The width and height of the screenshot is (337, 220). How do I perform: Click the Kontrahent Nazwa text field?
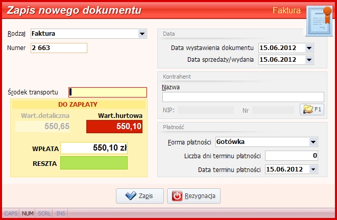click(243, 97)
